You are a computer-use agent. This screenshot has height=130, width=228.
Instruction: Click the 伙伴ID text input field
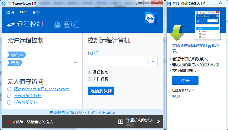118,61
